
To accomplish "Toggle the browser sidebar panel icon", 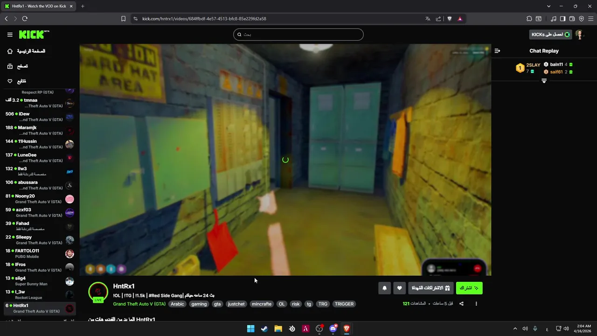I will click(562, 19).
